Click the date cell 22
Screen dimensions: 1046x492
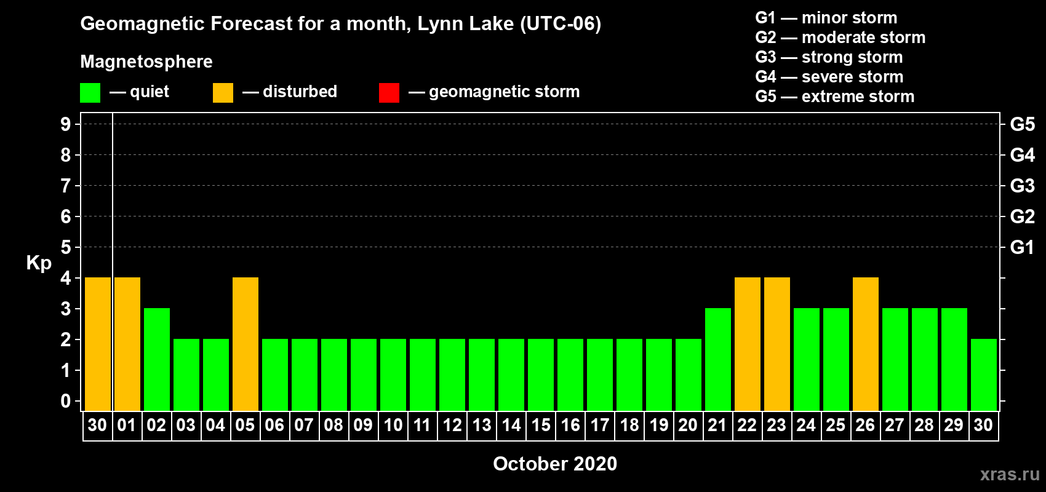748,426
